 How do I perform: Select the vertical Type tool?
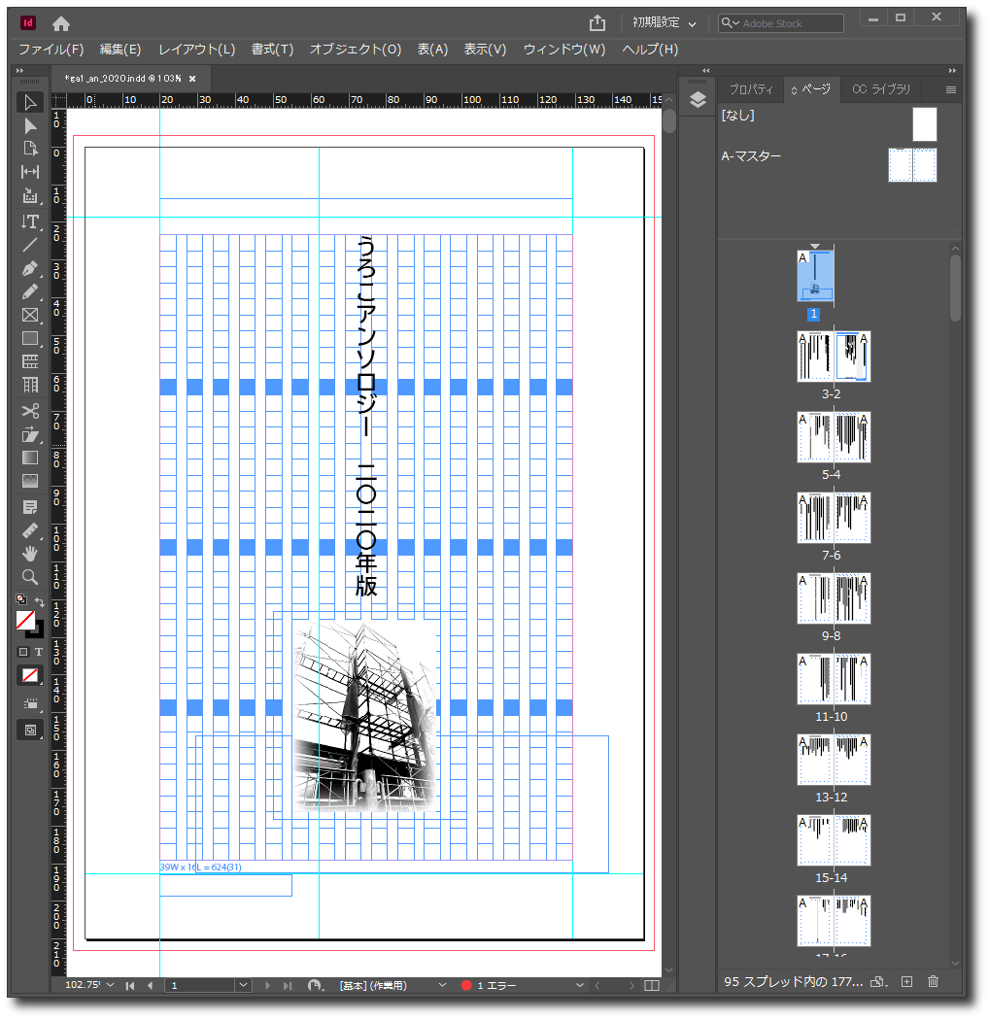(x=30, y=221)
